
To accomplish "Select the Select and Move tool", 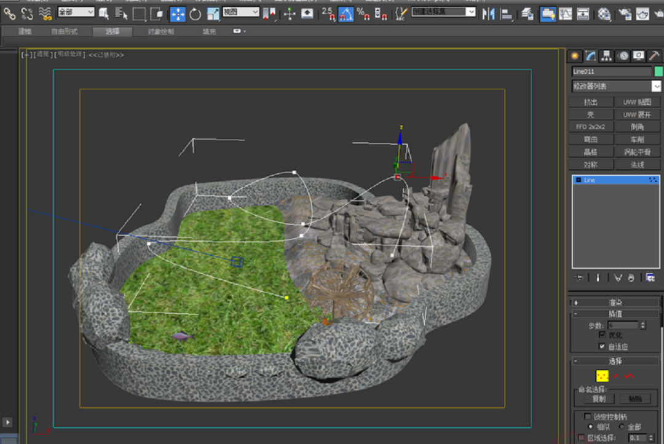I will point(178,14).
